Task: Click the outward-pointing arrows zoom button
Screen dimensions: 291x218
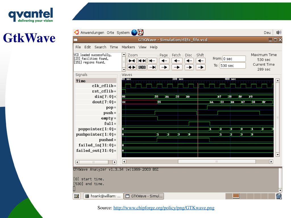Action: point(132,67)
